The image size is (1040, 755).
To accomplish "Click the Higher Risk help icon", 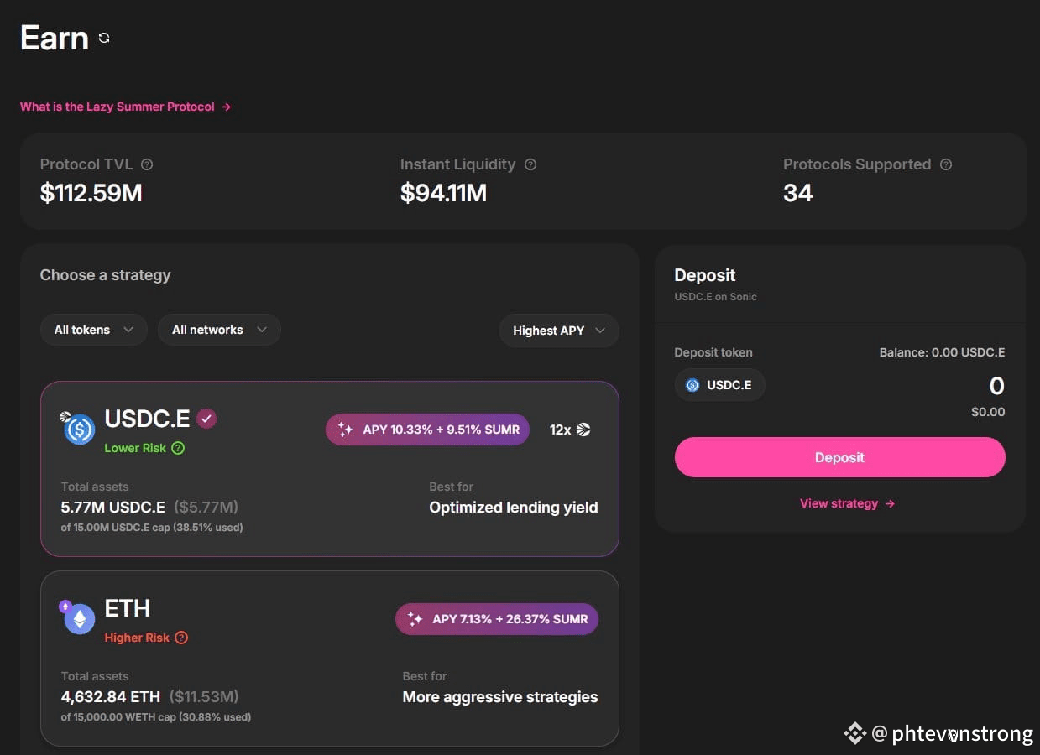I will tap(181, 638).
